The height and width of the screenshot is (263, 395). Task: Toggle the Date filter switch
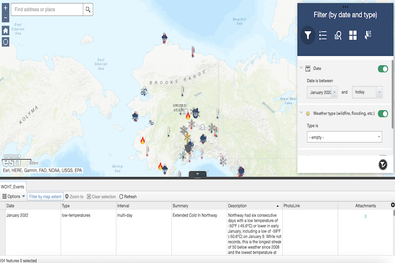[383, 69]
